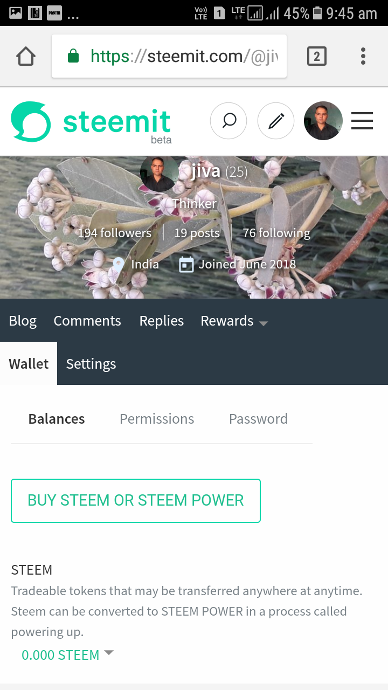Switch to the Permissions section
This screenshot has width=388, height=690.
coord(157,419)
